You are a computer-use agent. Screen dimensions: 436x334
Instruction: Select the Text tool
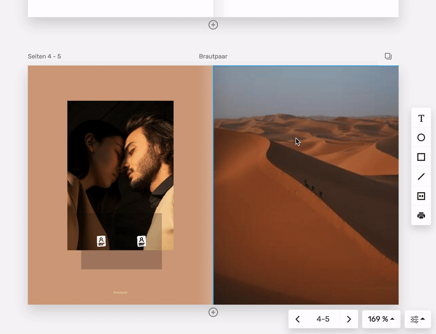point(421,118)
